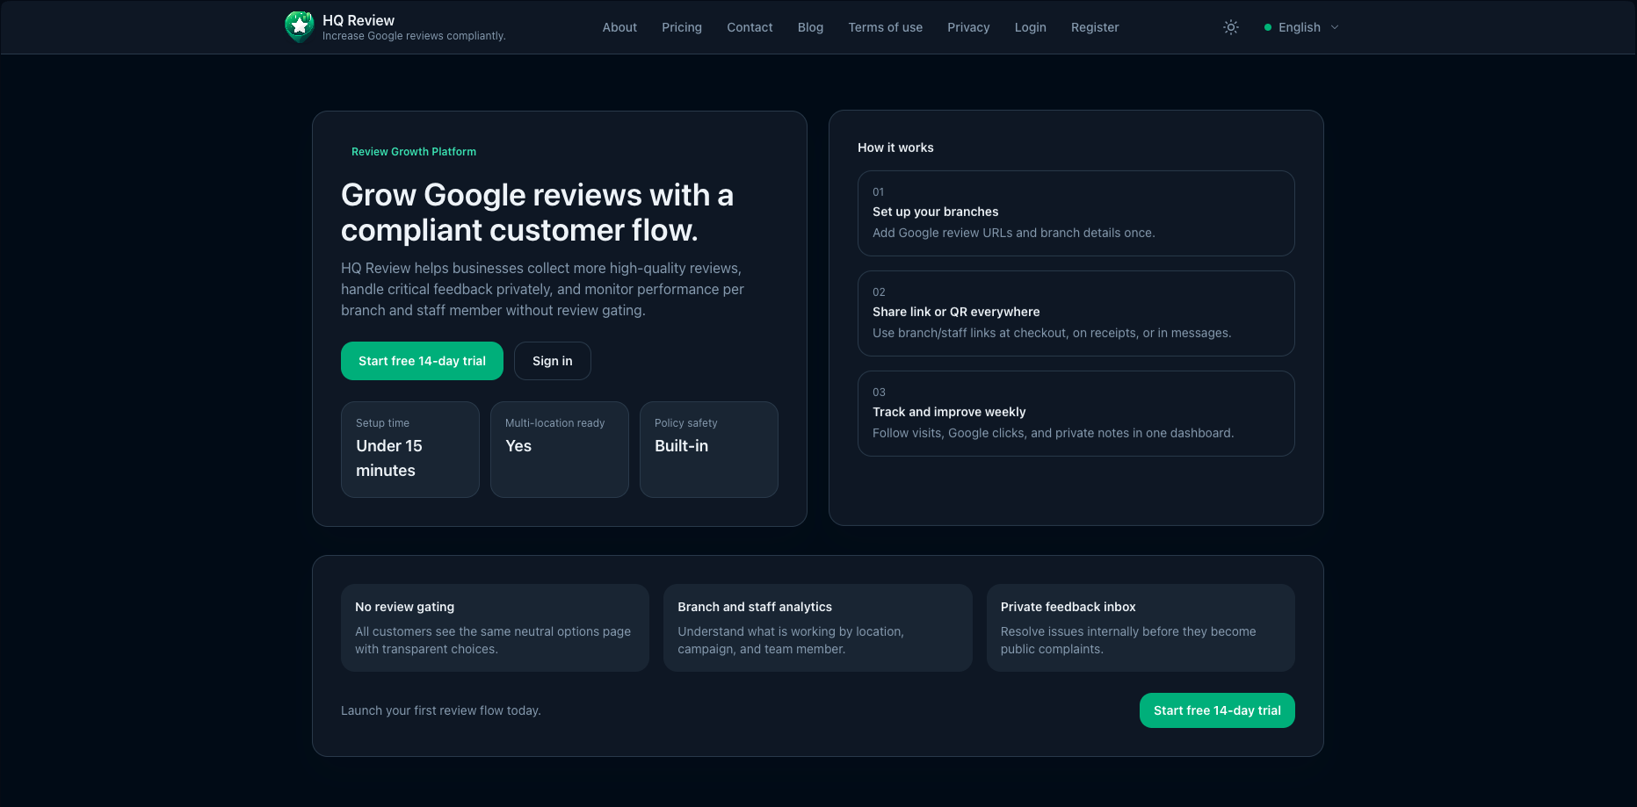The width and height of the screenshot is (1637, 807).
Task: Click the bottom Start free 14-day trial button
Action: (x=1217, y=710)
